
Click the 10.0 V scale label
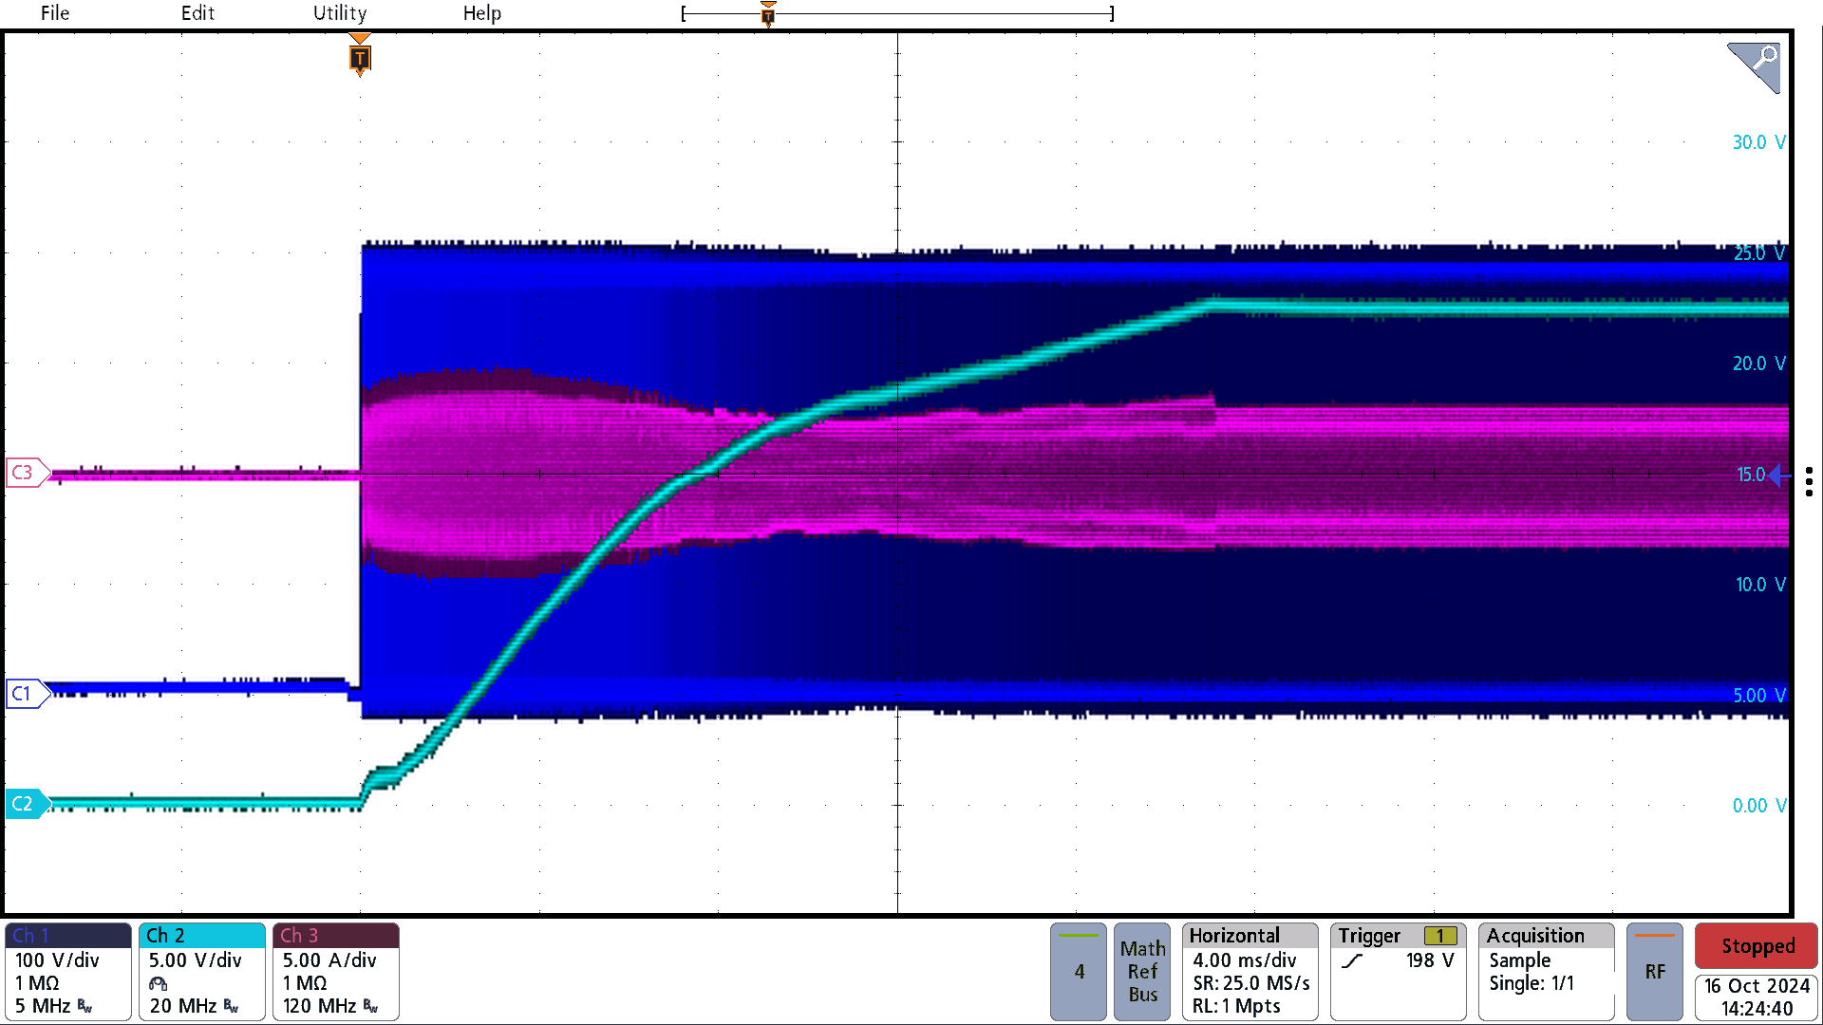(1760, 585)
